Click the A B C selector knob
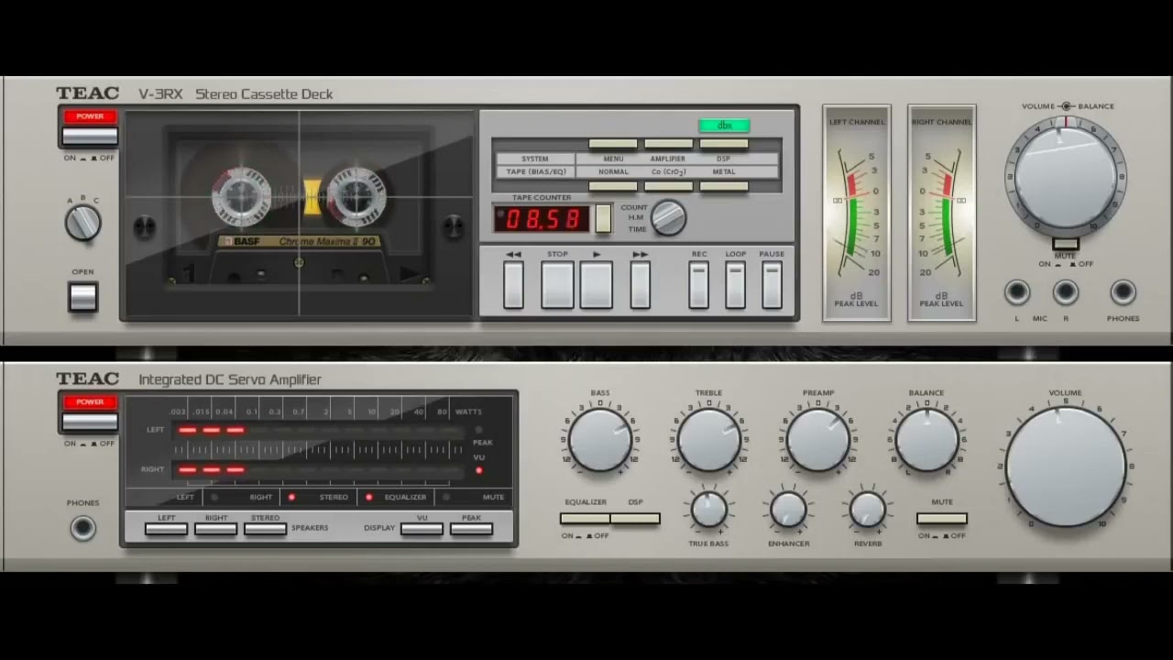Screen dimensions: 1173x660 click(x=82, y=223)
